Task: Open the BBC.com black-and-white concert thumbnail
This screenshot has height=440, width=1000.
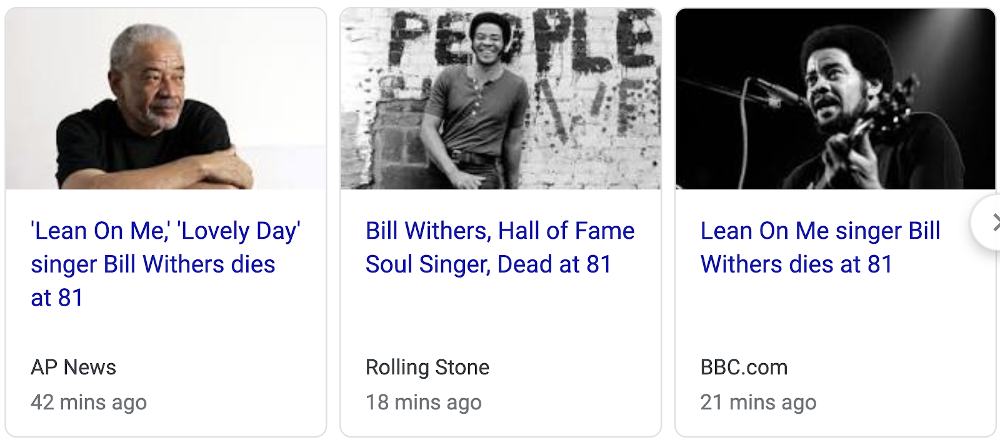Action: point(835,99)
